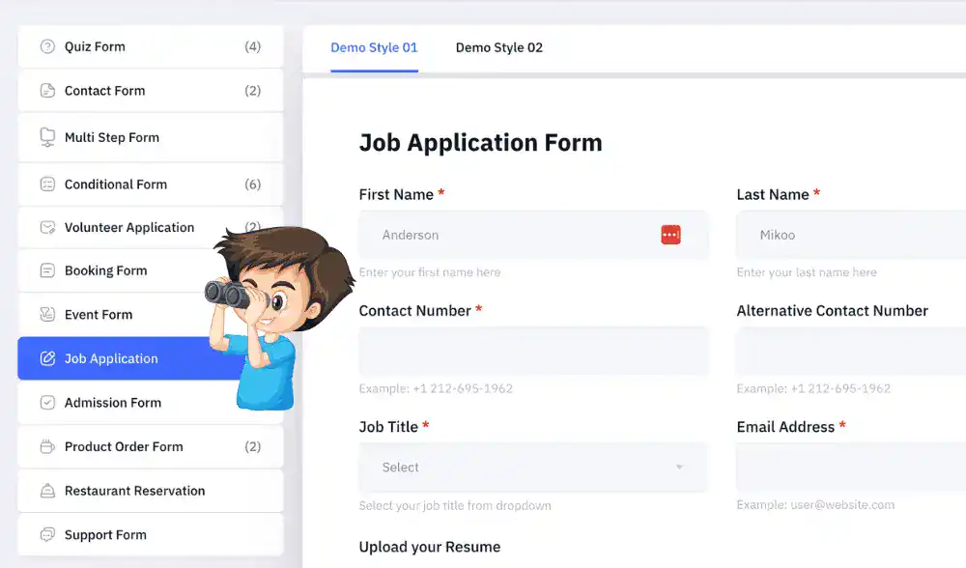
Task: Click the Multi Step Form monitor icon
Action: 47,137
